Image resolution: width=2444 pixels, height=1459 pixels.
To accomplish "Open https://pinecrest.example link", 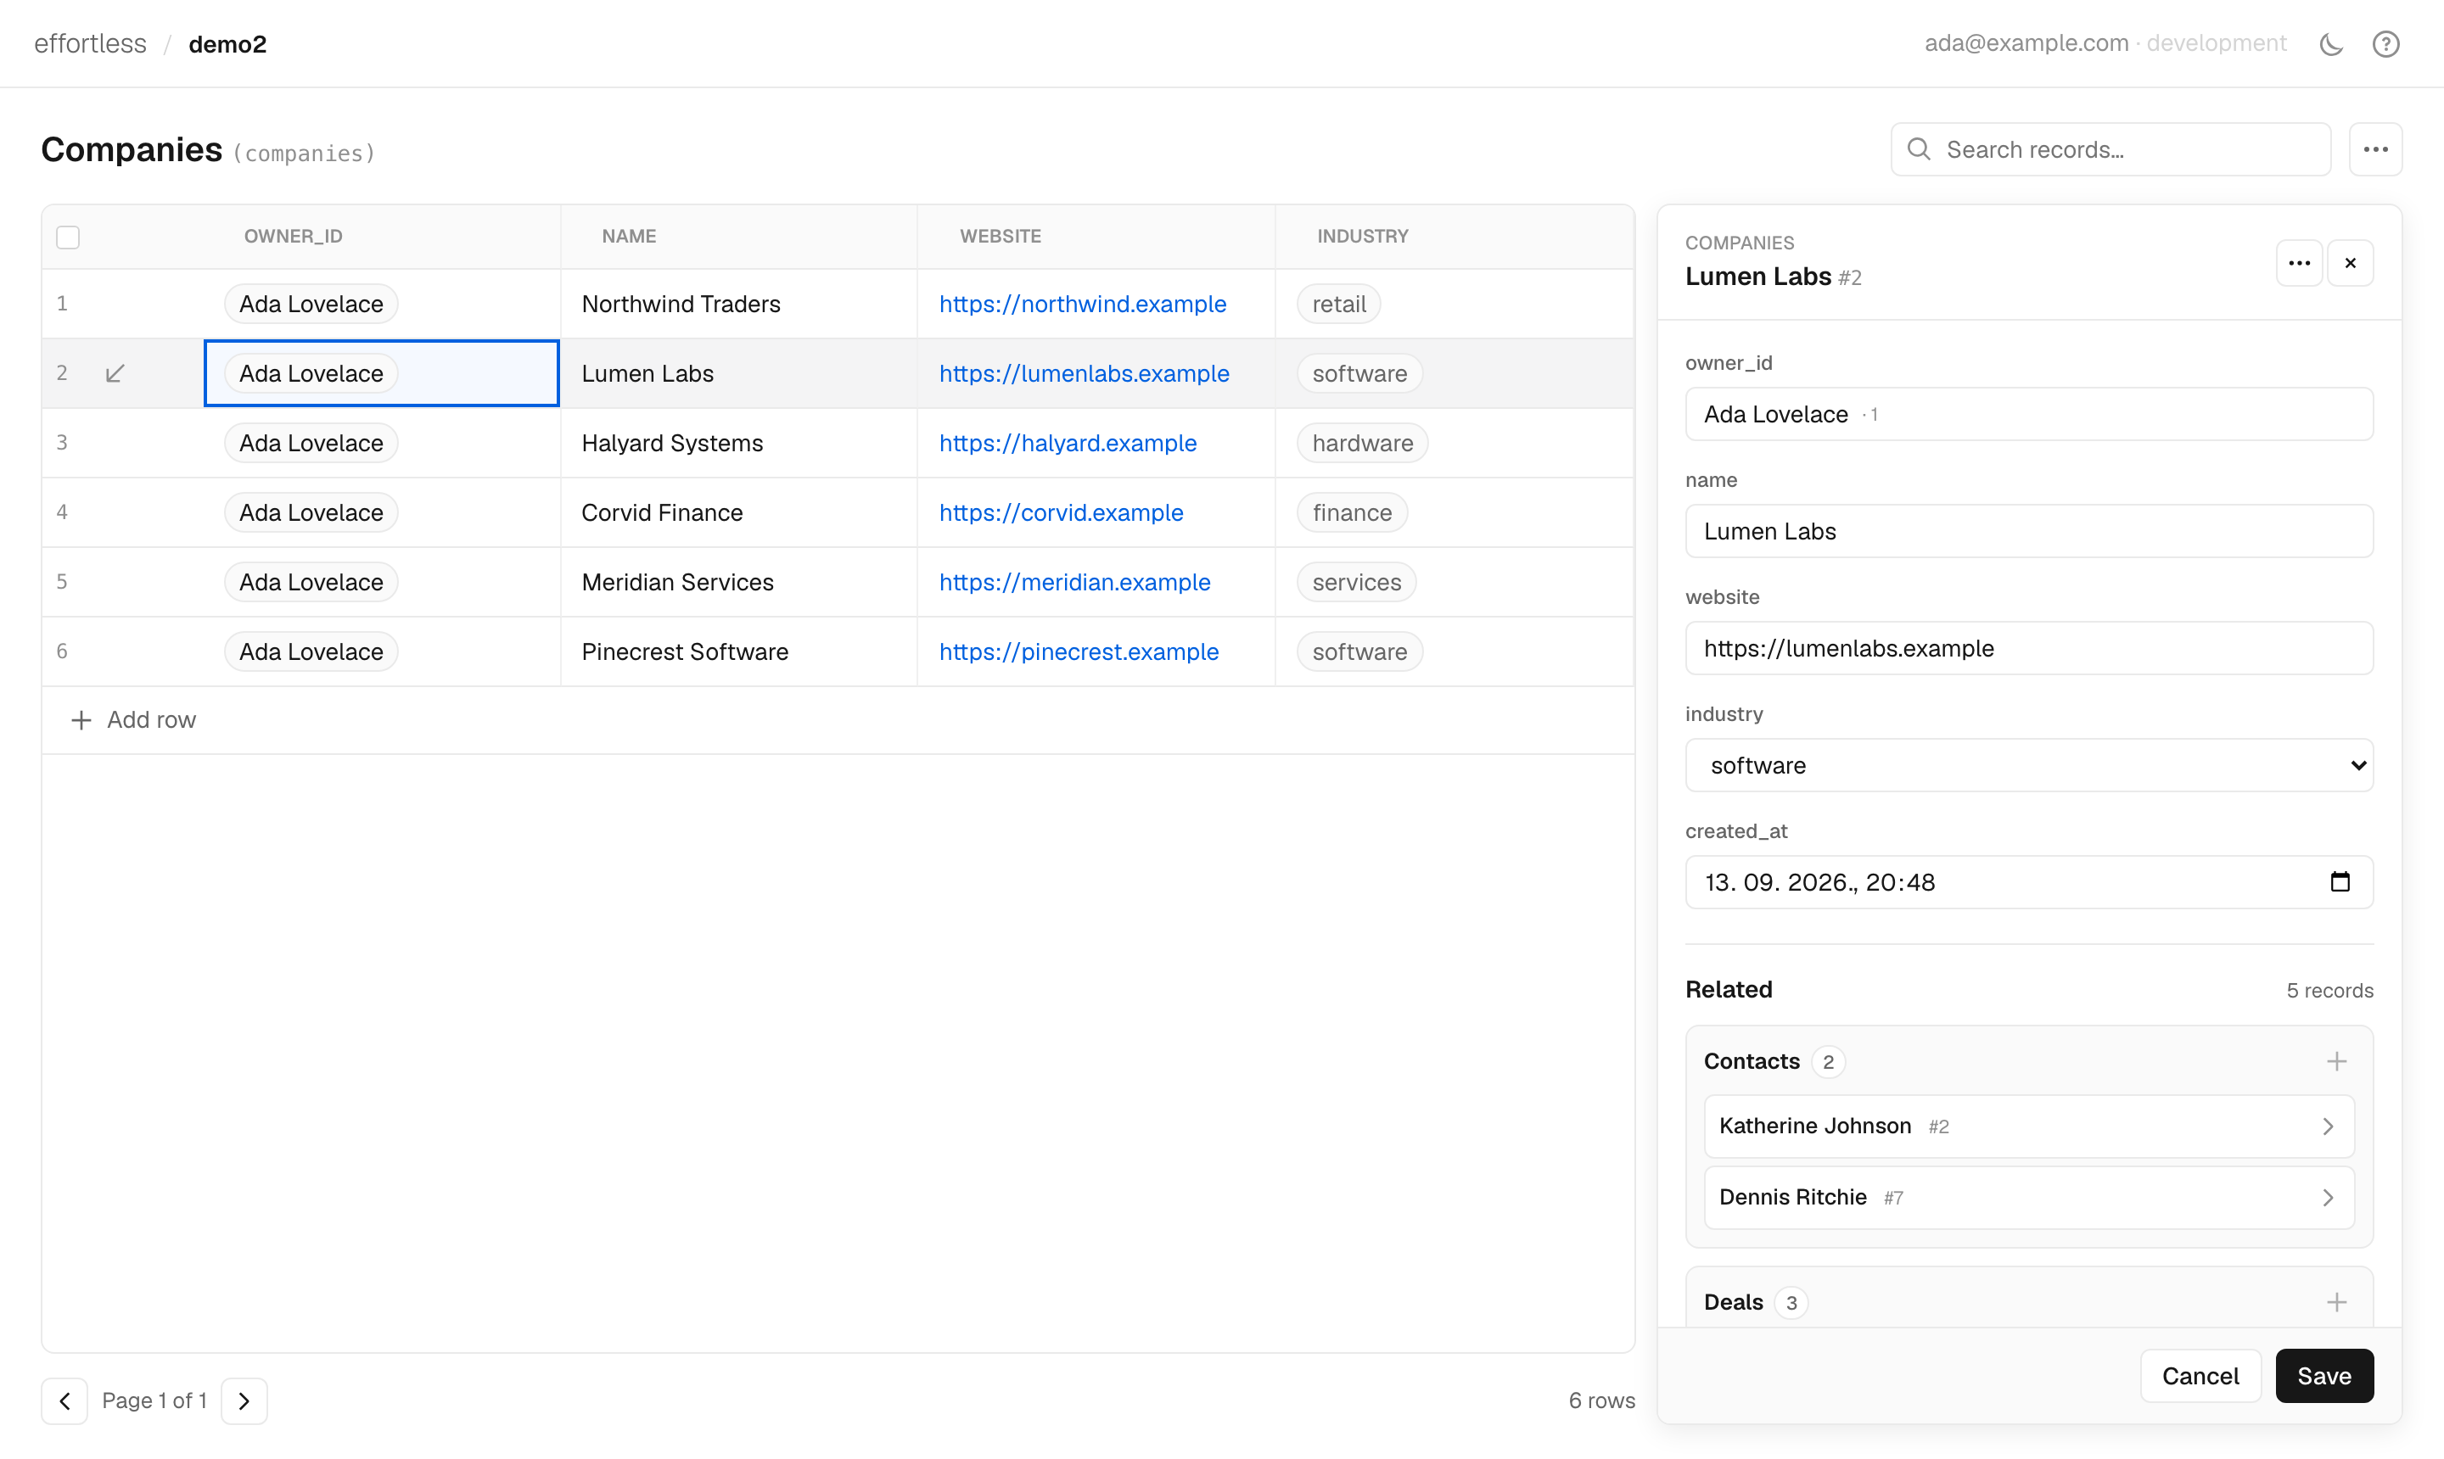I will tap(1078, 651).
